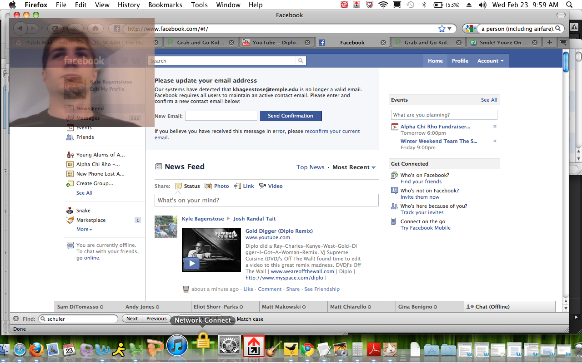Dismiss the Alpha Chi Rho Fundraiser event
This screenshot has width=582, height=363.
coord(495,127)
